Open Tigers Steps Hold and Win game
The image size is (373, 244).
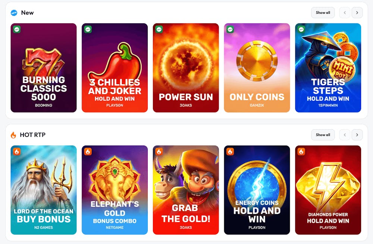[328, 68]
